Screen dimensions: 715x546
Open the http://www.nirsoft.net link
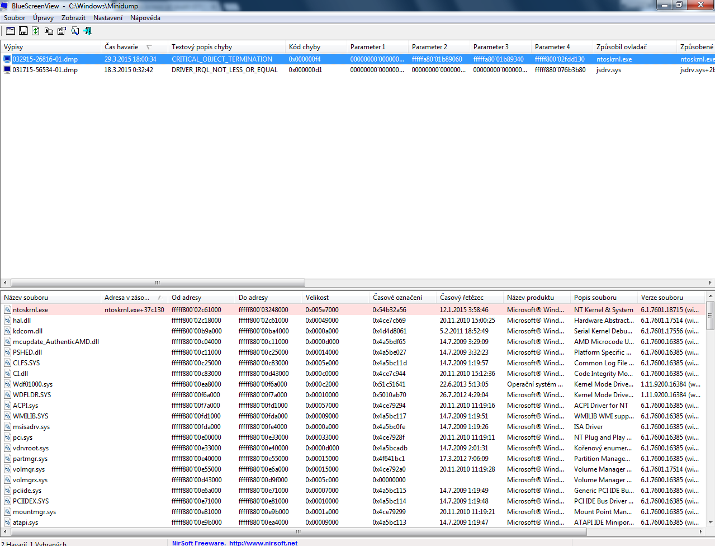click(x=263, y=543)
